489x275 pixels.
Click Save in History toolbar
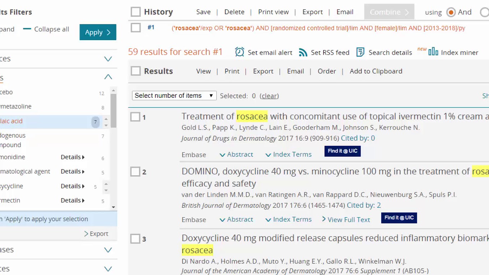pos(203,12)
